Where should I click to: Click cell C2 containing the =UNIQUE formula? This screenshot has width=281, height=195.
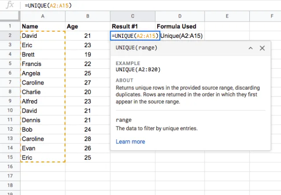point(135,36)
